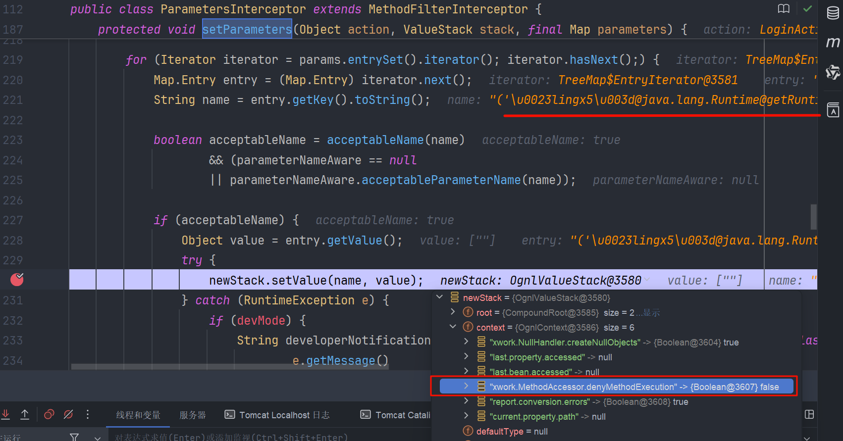Open Tomcat Catalina log tab
Screen dimensions: 843x441
tap(395, 415)
